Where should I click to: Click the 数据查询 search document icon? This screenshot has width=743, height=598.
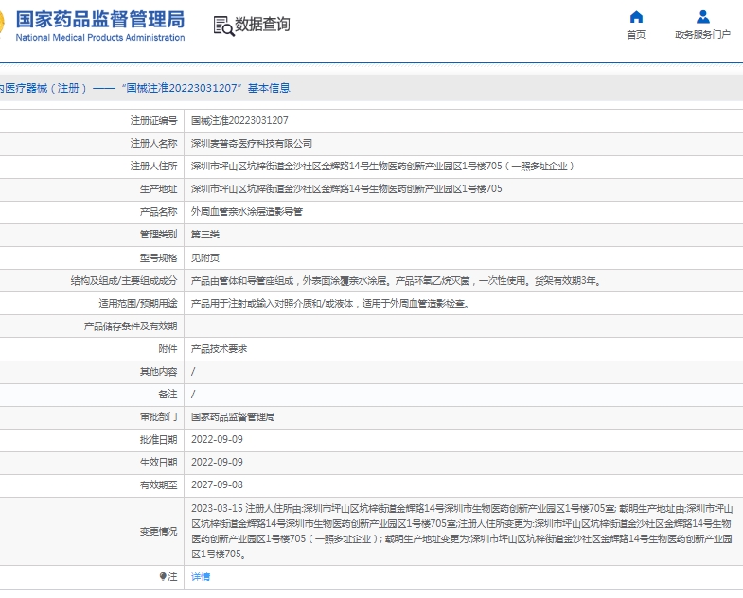pyautogui.click(x=223, y=26)
